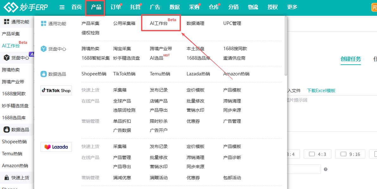This screenshot has width=377, height=189.
Task: Click the 货盘中心 cube icon in left sidebar
Action: (7, 58)
